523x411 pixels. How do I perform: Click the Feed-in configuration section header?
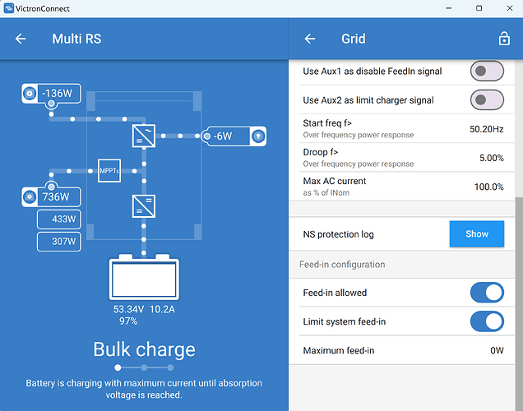pos(342,265)
